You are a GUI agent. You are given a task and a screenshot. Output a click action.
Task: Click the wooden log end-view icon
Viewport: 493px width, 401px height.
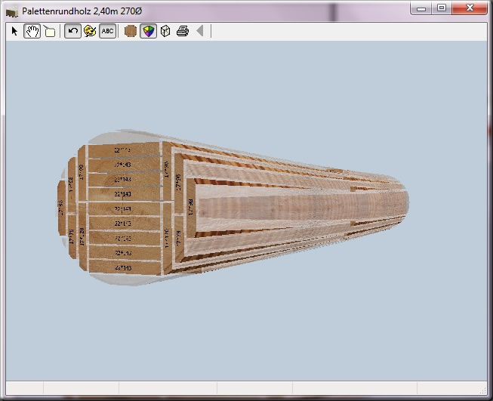131,31
